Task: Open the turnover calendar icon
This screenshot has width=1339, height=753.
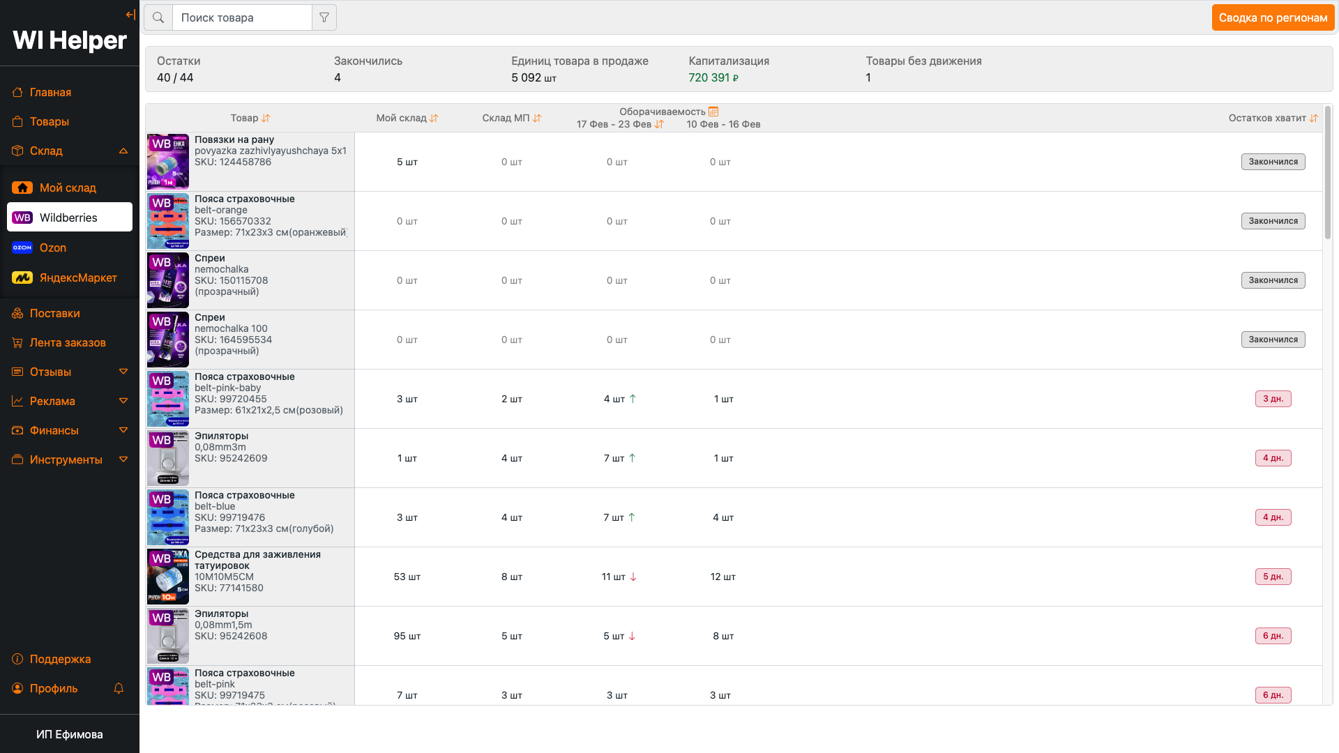Action: point(713,112)
